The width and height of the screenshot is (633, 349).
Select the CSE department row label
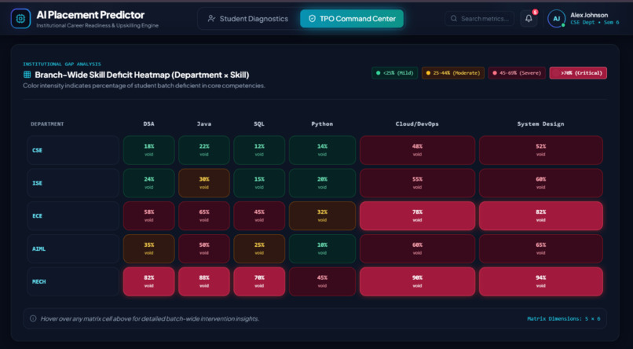coord(73,150)
